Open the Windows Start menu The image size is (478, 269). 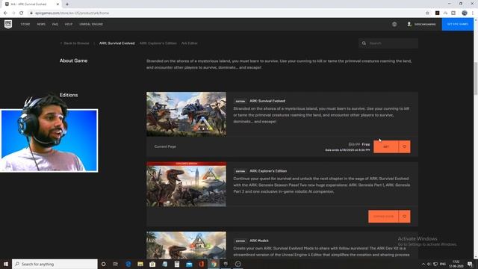click(6, 264)
